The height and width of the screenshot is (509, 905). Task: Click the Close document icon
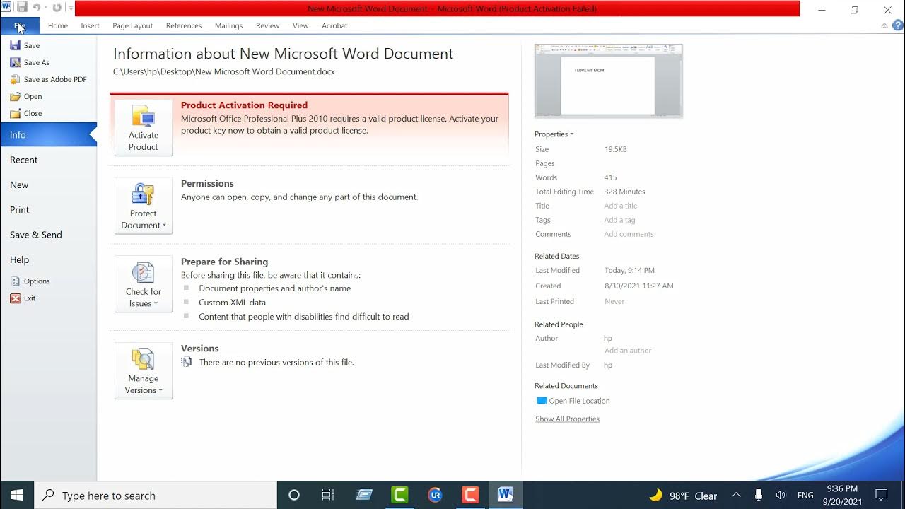[x=15, y=113]
